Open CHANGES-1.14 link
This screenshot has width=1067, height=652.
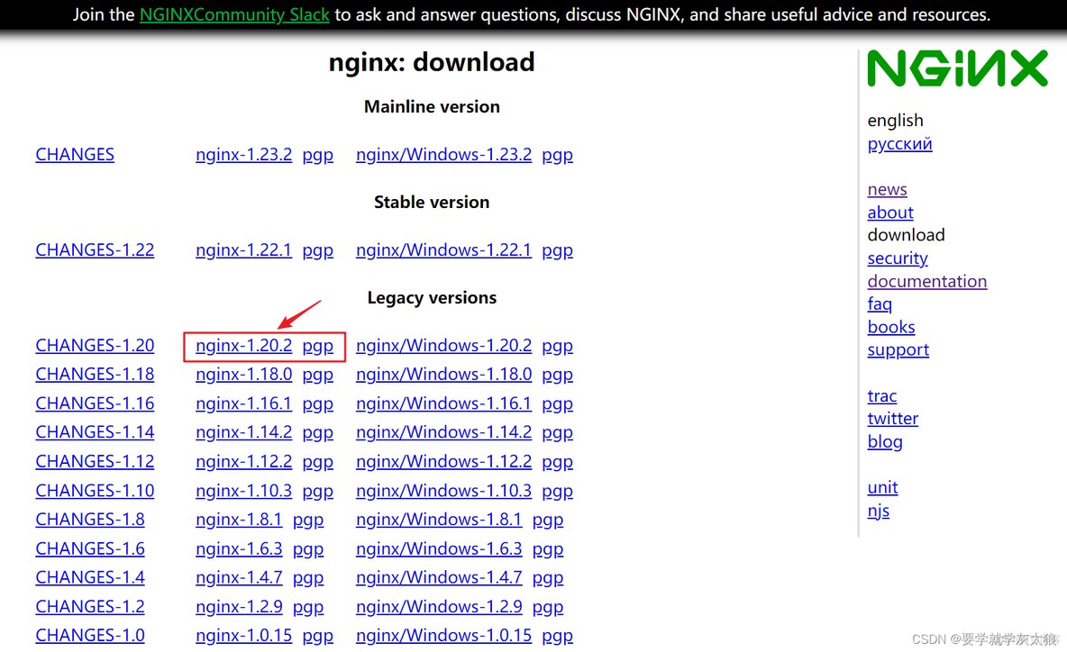coord(95,431)
